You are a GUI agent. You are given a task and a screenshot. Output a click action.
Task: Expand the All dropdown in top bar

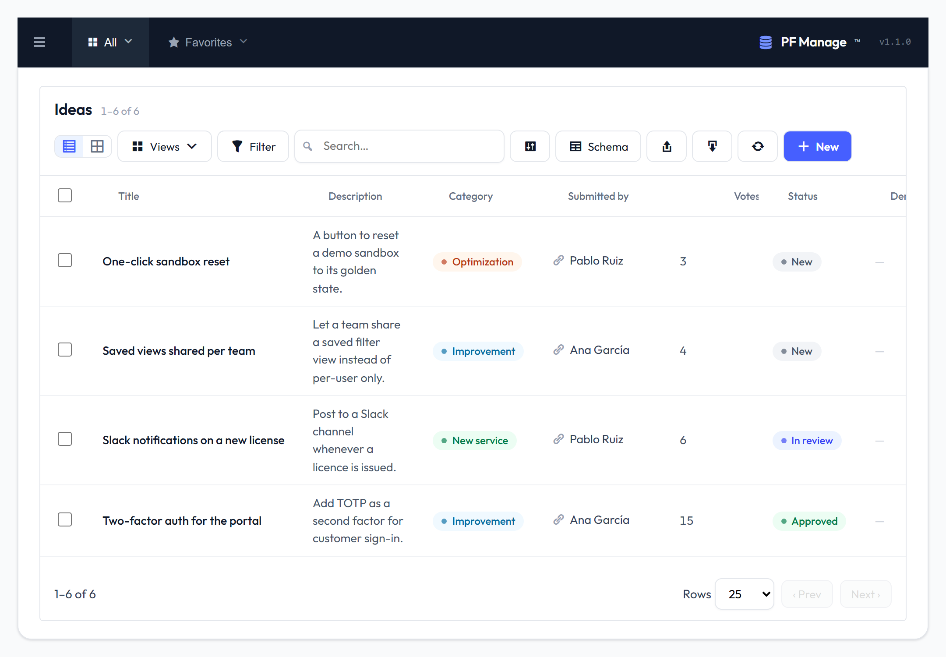(x=110, y=42)
